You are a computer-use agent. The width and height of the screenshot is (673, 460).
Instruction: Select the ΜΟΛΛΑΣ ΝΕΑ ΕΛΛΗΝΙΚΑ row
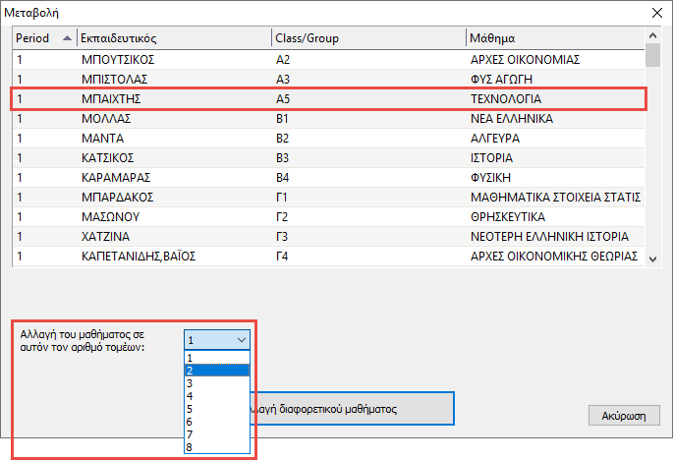point(324,119)
